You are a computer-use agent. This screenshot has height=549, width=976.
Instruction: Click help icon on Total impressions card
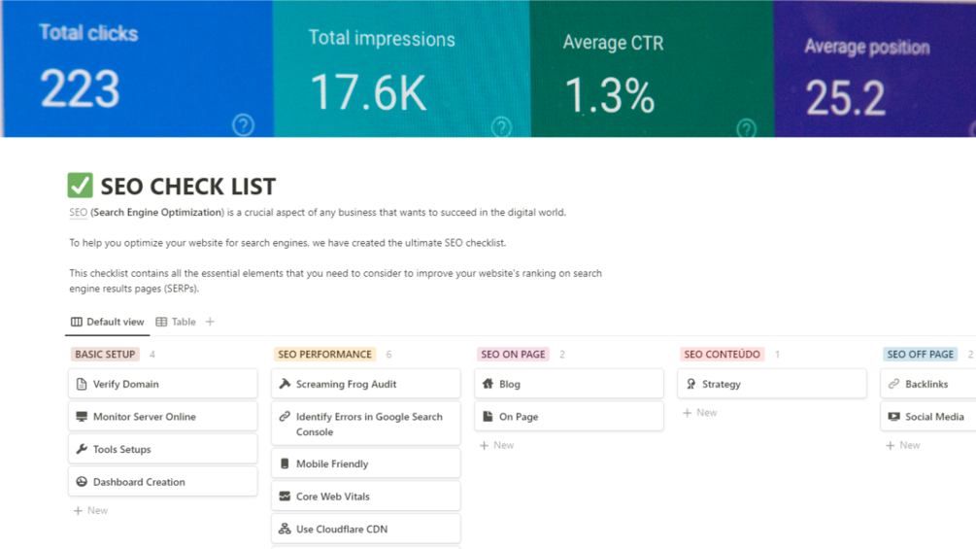(501, 127)
